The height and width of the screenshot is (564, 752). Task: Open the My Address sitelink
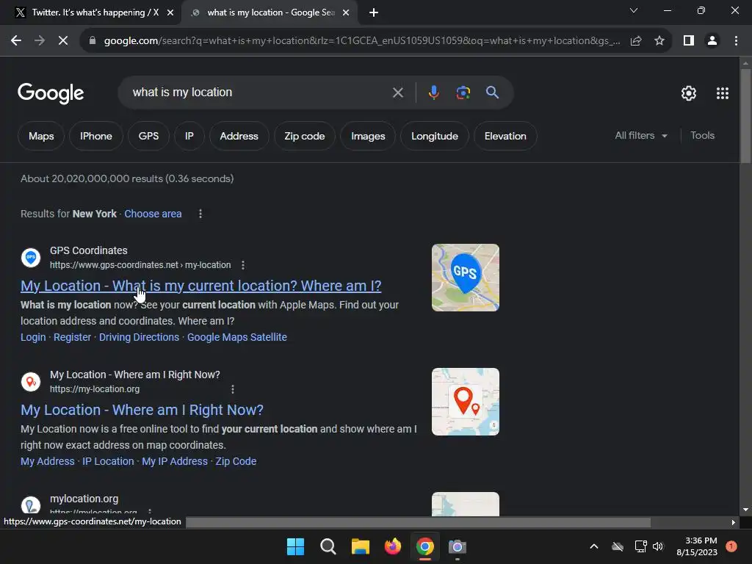pos(48,461)
